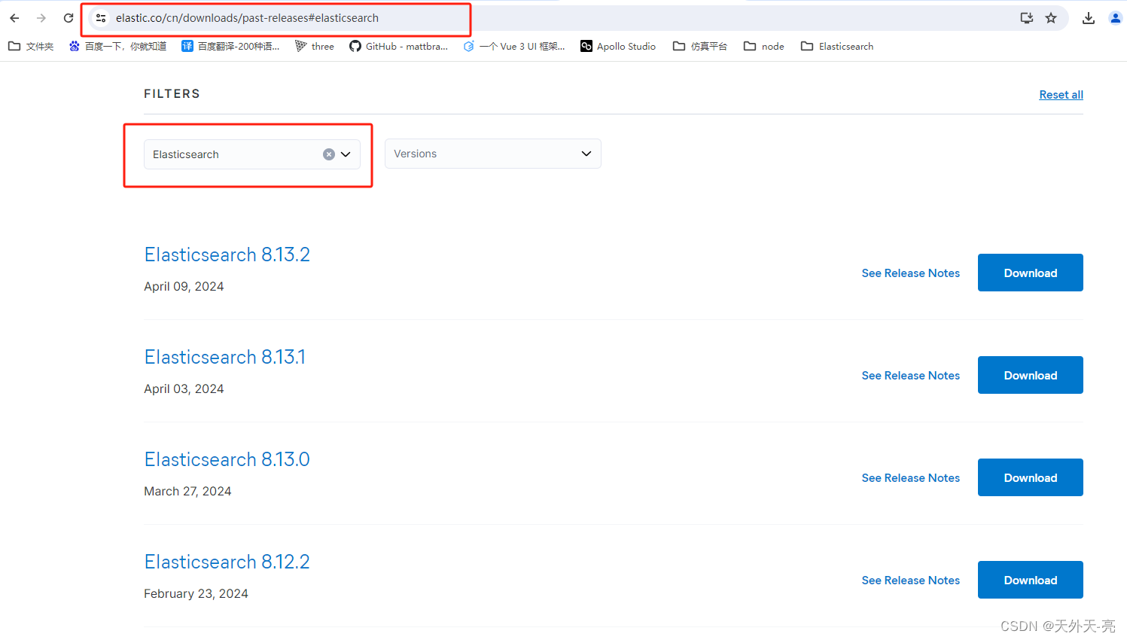Click the April 09, 2024 date text
Image resolution: width=1127 pixels, height=640 pixels.
pyautogui.click(x=184, y=287)
